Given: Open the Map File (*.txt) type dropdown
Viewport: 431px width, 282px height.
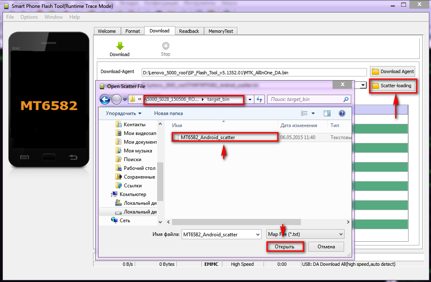Looking at the screenshot, I should (305, 234).
